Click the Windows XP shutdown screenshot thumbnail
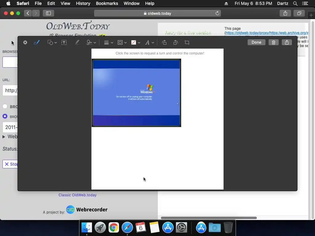This screenshot has height=236, width=315. coord(136,93)
